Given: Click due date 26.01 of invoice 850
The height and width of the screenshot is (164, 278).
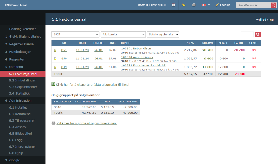Looking at the screenshot, I should [x=98, y=59].
